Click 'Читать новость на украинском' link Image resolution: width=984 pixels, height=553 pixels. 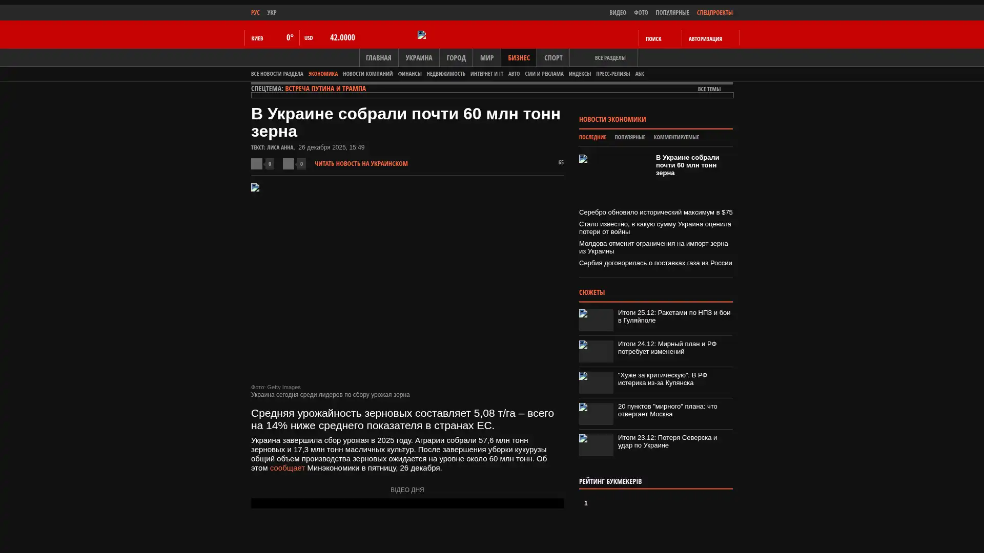pyautogui.click(x=361, y=164)
